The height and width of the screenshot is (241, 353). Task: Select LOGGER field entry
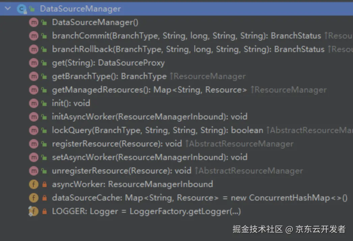pos(146,211)
